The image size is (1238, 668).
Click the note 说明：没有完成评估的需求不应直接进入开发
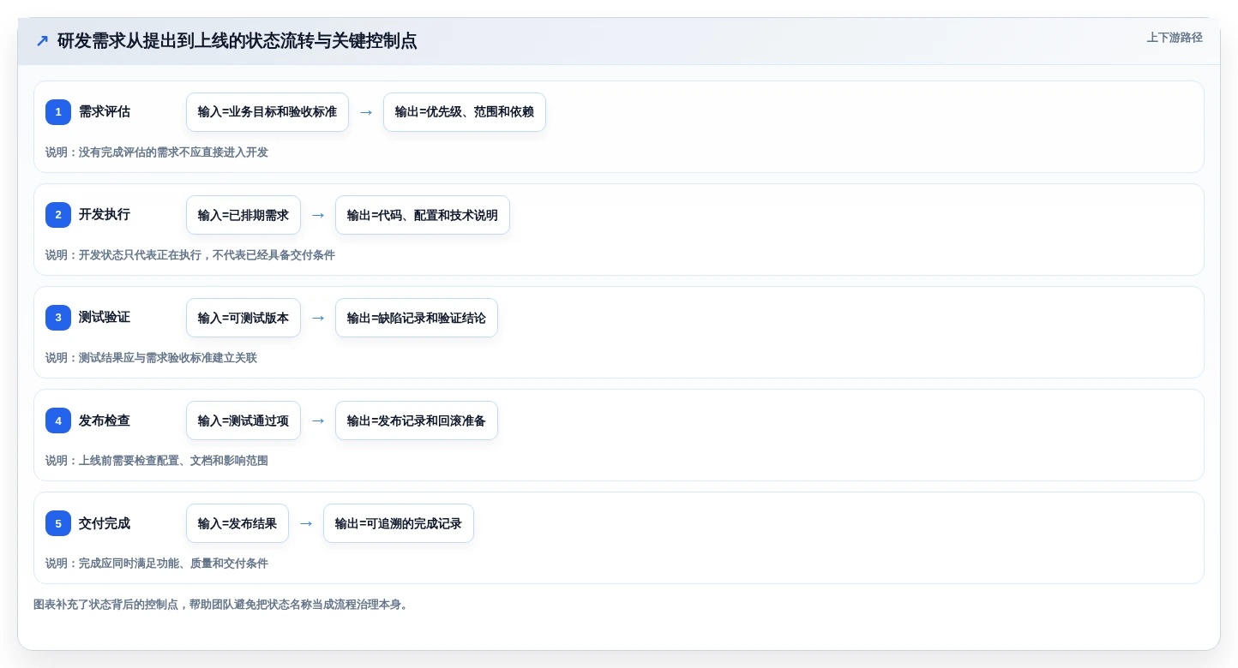[157, 152]
